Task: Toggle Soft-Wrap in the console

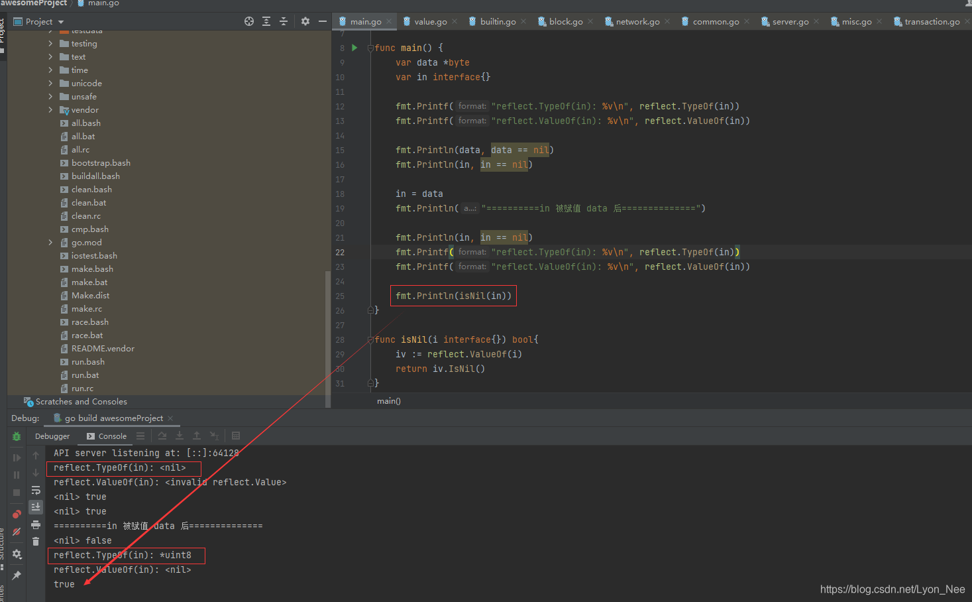Action: (36, 490)
